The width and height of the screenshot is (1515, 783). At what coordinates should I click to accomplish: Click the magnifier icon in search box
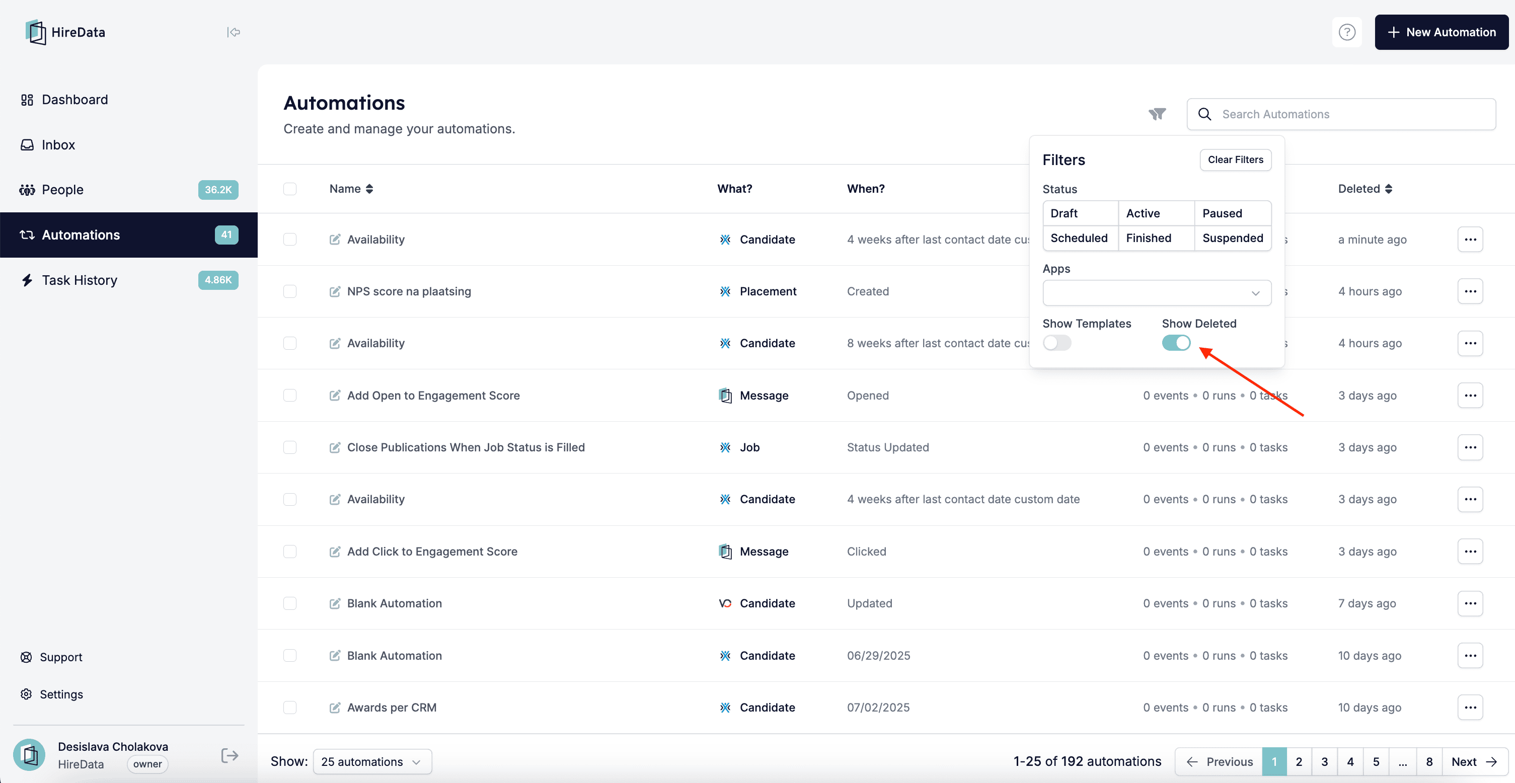tap(1204, 114)
